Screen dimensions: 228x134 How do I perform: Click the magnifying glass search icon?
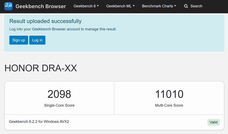[x=186, y=6]
